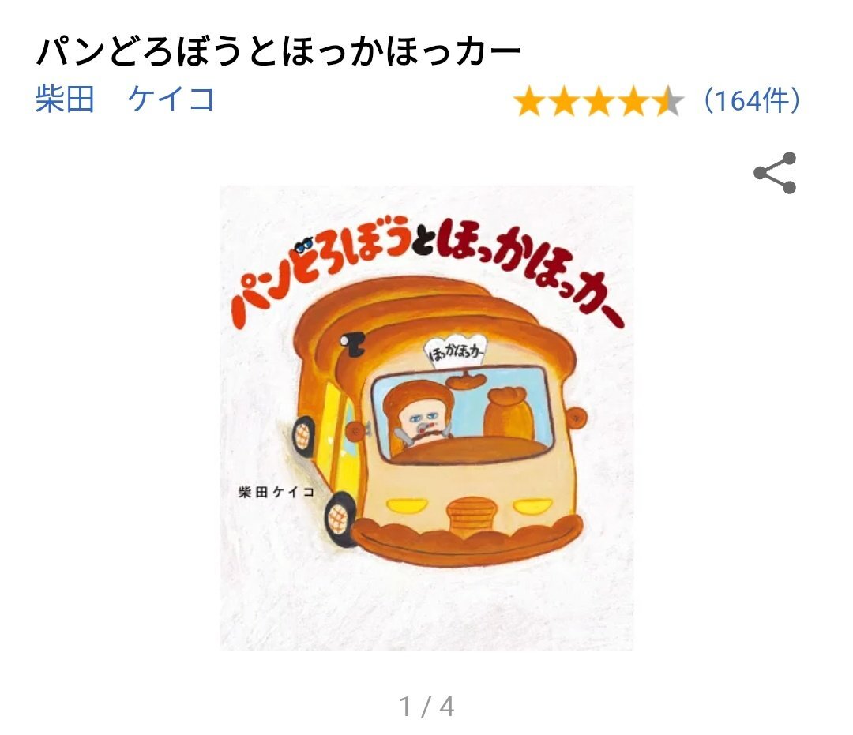Select the book title heading パンどろぼうとほっかほっカー

click(279, 51)
